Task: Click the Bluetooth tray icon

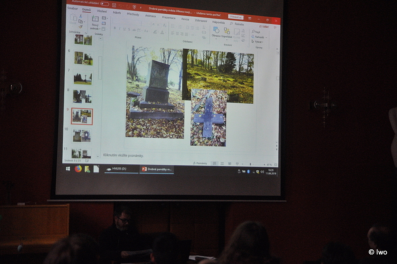Action: [248, 172]
